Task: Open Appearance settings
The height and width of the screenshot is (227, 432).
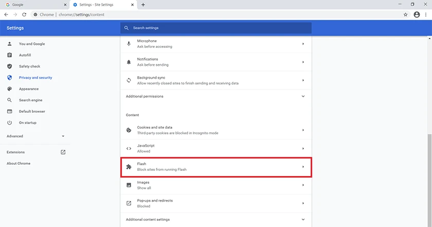Action: [x=29, y=89]
